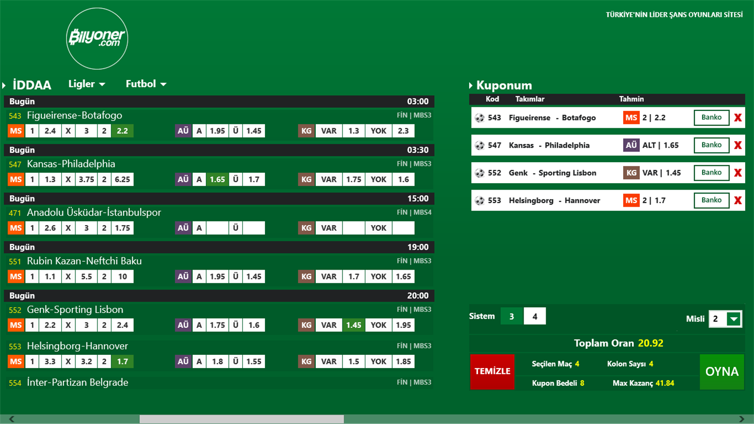Screen dimensions: 754x424
Task: Select Üst odds 1.6 for Genk-Sporting Lisbon
Action: click(254, 325)
